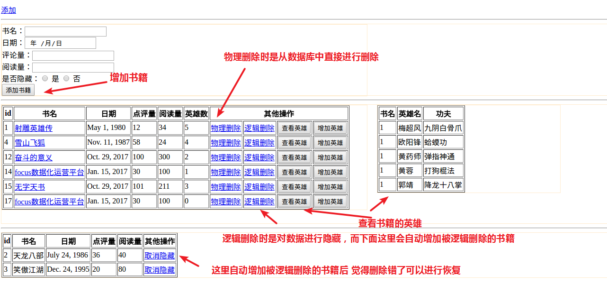Open focus数据化运营平台 link in row 14
This screenshot has width=607, height=285.
click(49, 172)
